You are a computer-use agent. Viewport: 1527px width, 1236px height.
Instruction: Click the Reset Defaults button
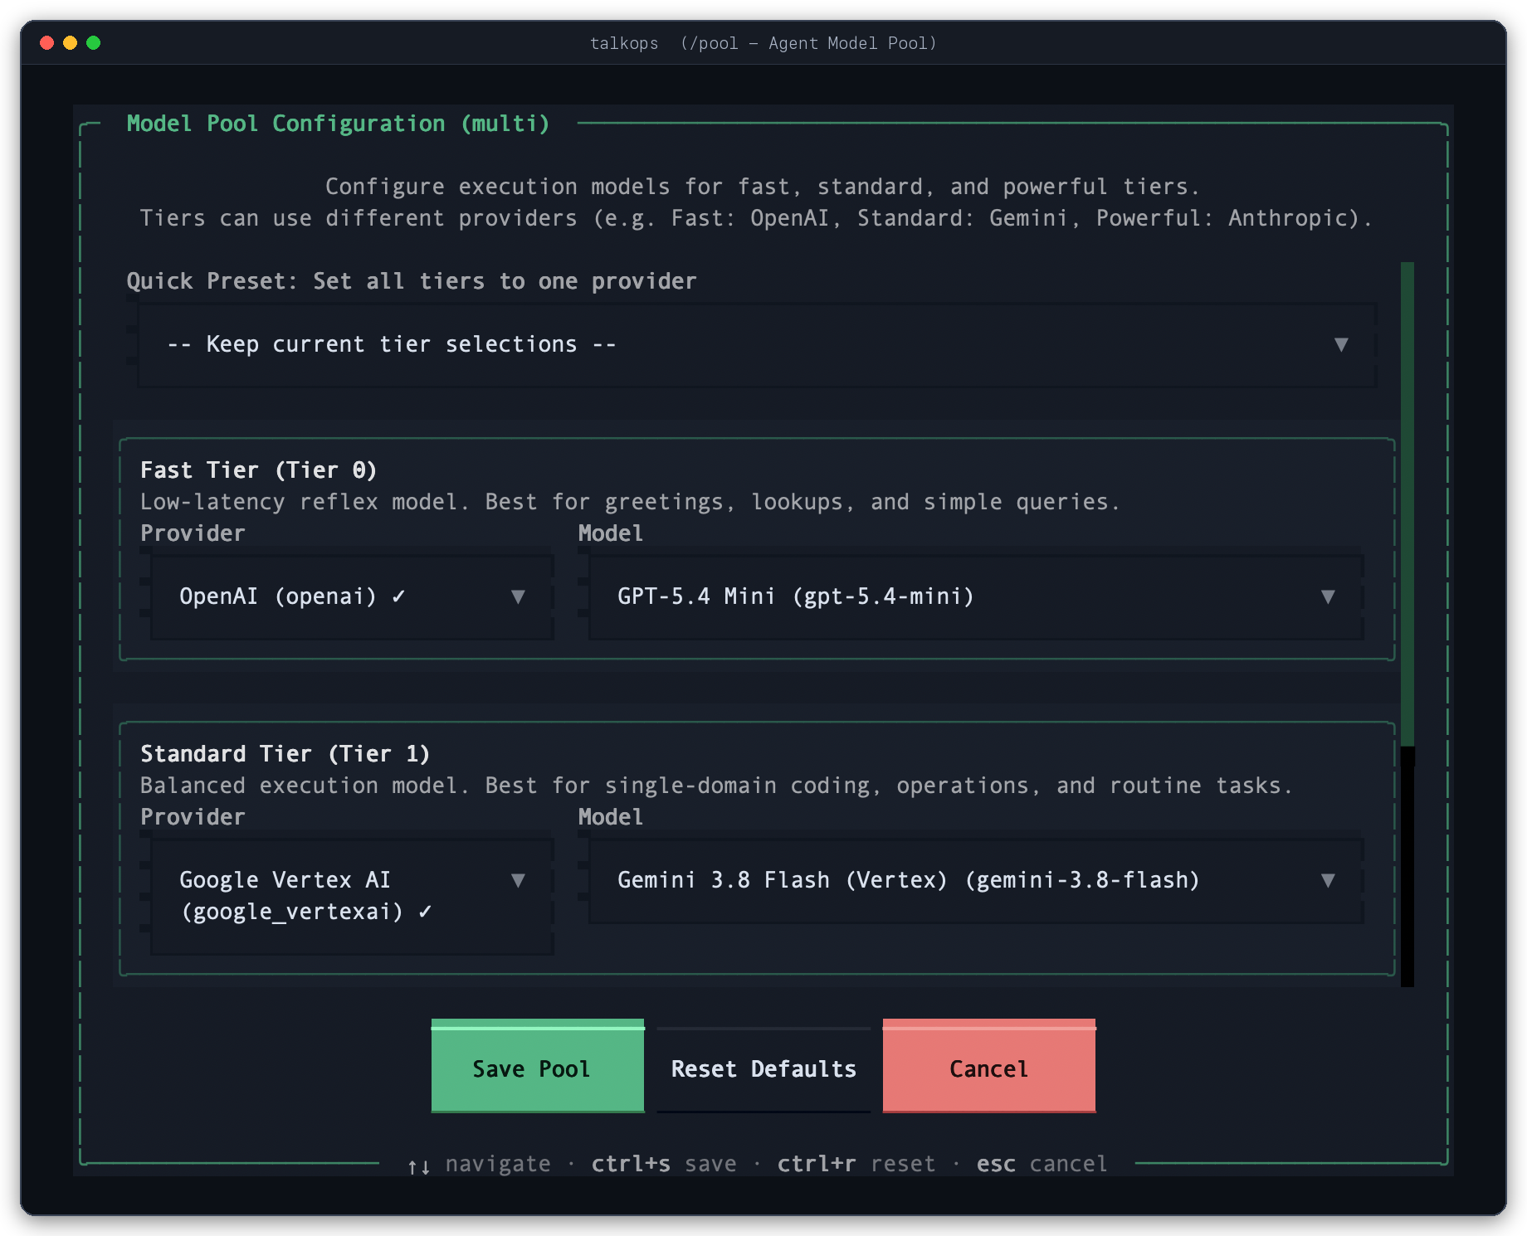(763, 1069)
